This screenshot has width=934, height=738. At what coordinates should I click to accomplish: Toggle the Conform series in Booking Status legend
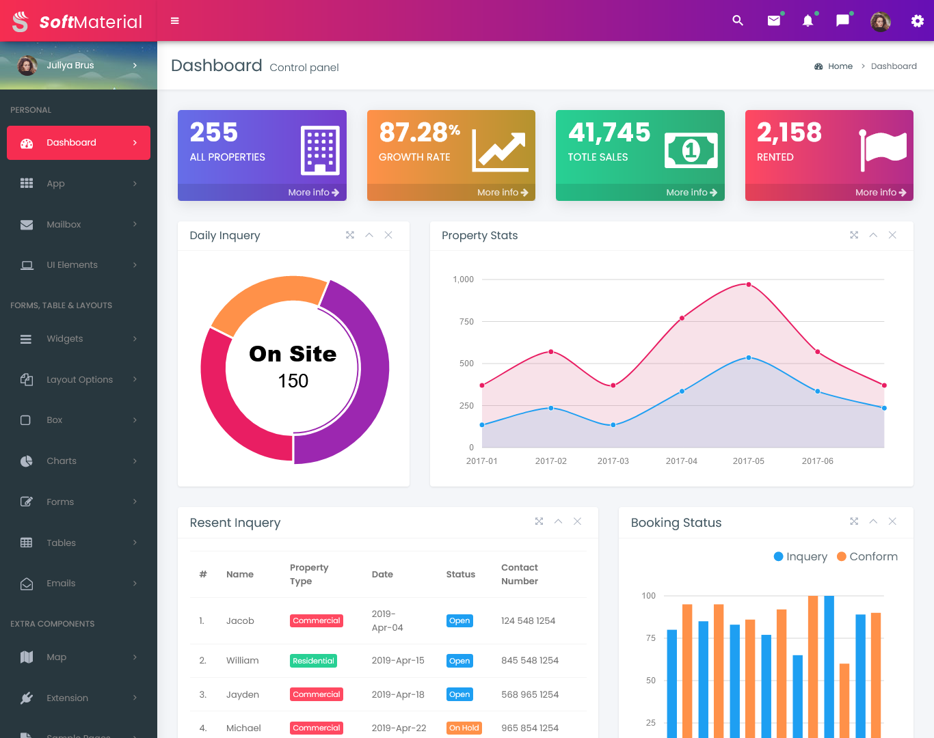click(867, 556)
